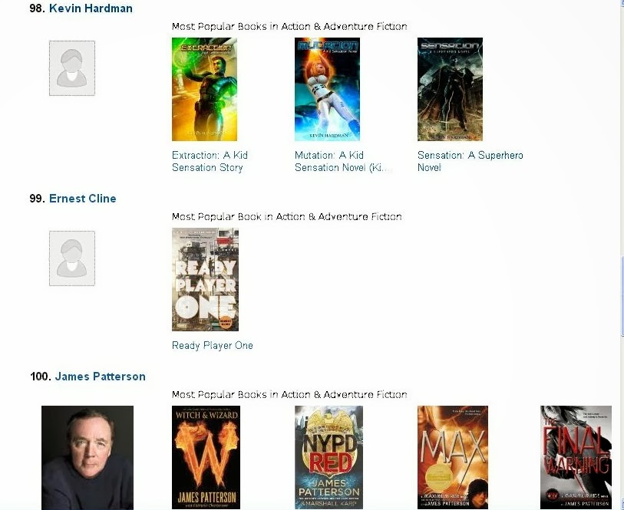This screenshot has width=624, height=510.
Task: Click 'Sensation: A Superhero Novel' title link
Action: [470, 161]
